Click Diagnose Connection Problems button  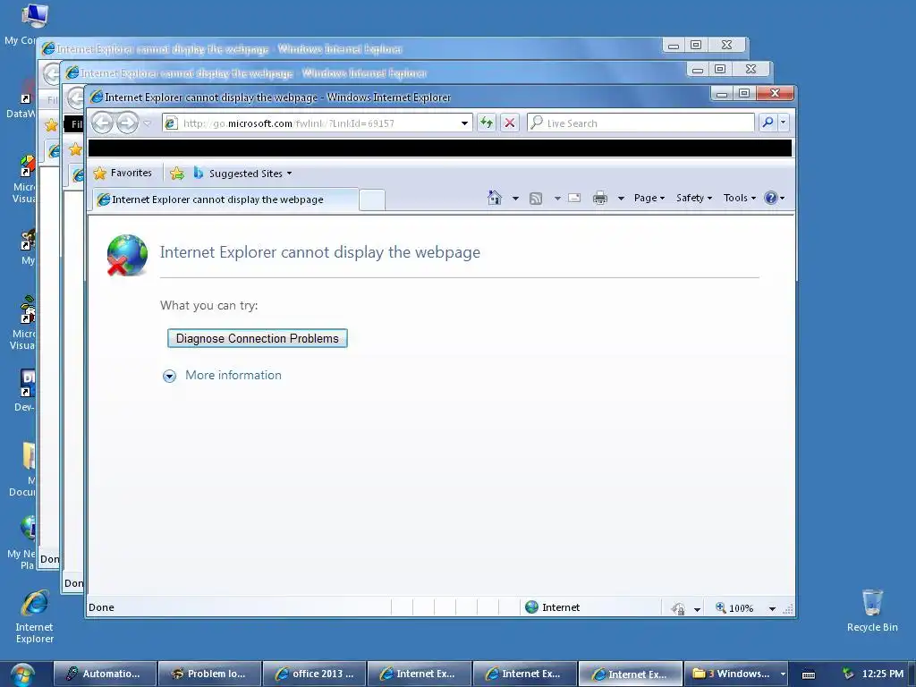257,338
